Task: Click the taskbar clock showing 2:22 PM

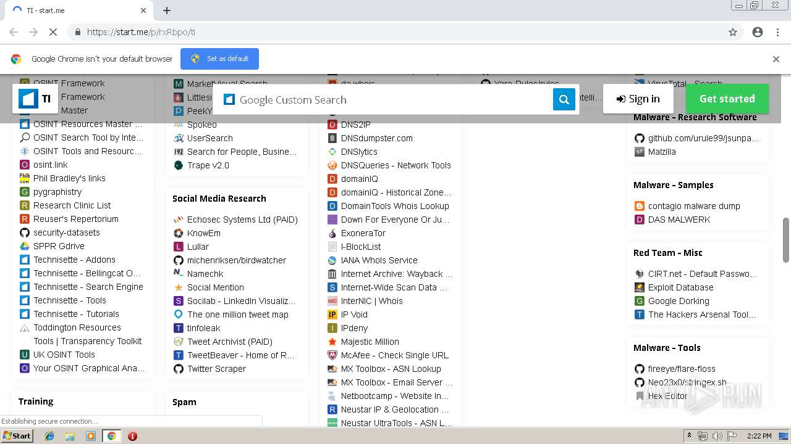Action: (x=759, y=436)
